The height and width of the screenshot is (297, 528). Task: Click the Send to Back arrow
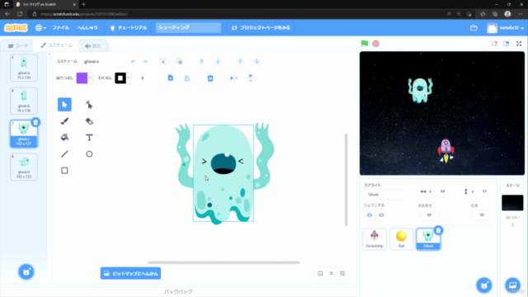(x=257, y=61)
